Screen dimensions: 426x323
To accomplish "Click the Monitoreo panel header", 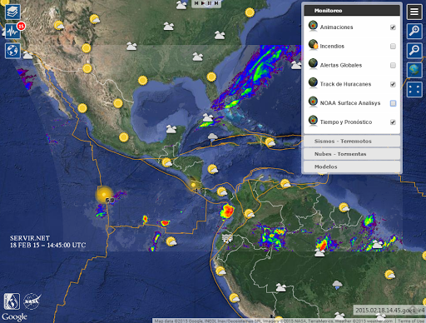I will [352, 11].
